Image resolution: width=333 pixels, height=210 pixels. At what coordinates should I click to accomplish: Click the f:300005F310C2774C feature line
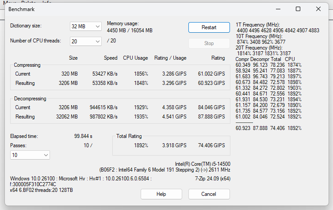pos(33,184)
